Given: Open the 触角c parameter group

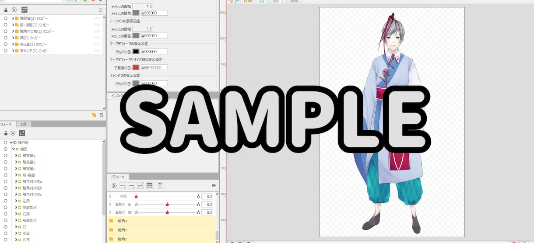Looking at the screenshot, I should coord(161,239).
